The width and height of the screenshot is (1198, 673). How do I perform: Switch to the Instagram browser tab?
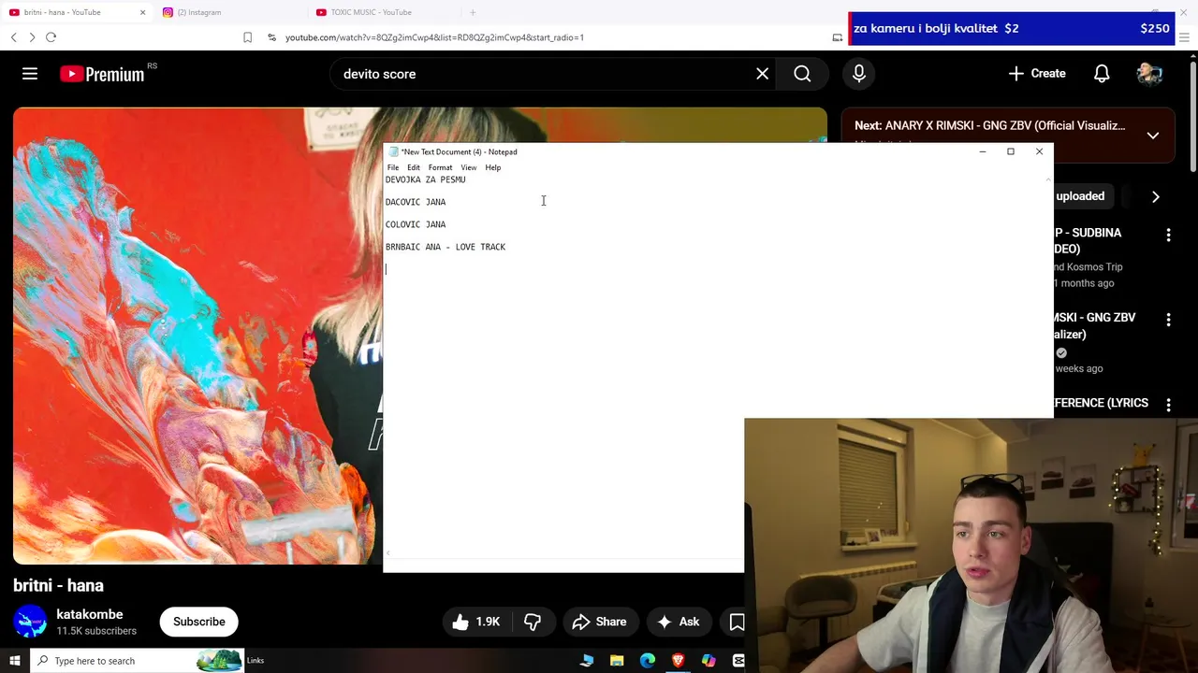coord(229,12)
